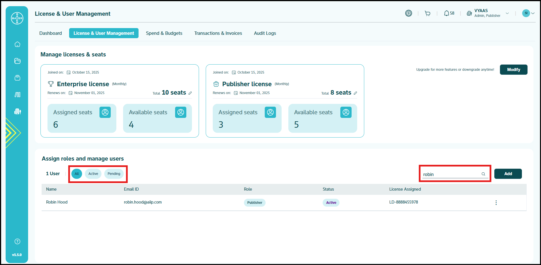The height and width of the screenshot is (265, 541).
Task: Open the Audit Logs tab
Action: tap(265, 33)
